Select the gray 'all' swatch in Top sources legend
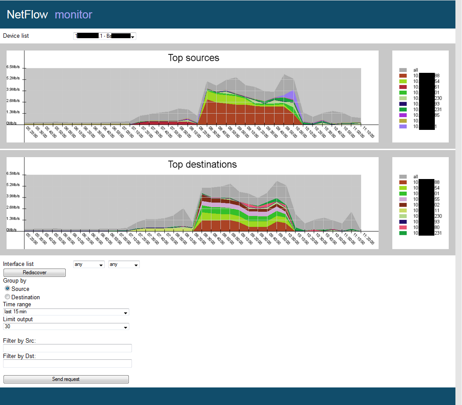Viewport: 462px width, 405px height. [x=403, y=70]
